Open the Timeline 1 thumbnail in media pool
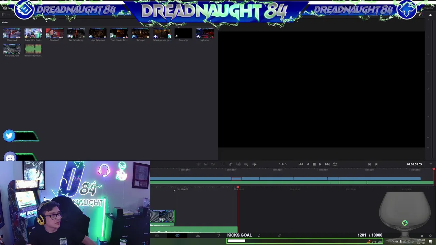This screenshot has height=245, width=436. point(54,33)
